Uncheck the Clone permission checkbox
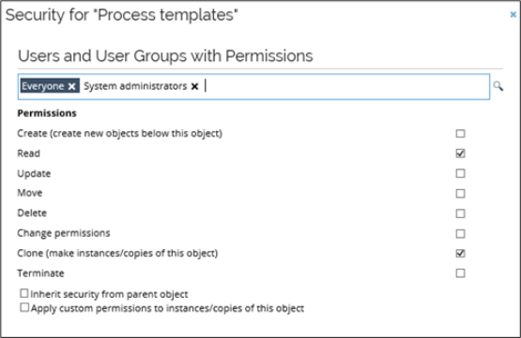 pyautogui.click(x=460, y=253)
